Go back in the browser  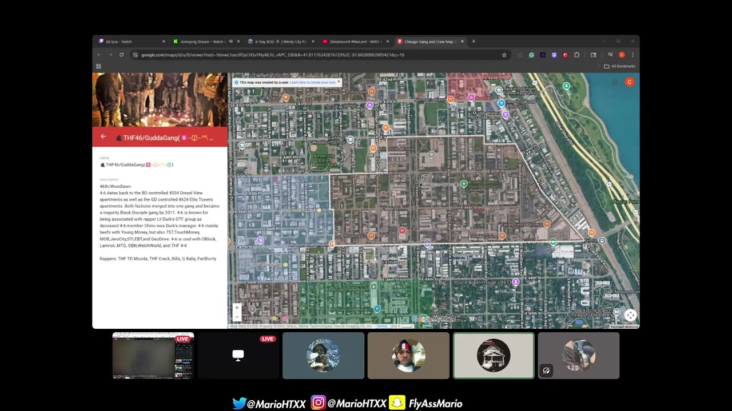(x=99, y=55)
